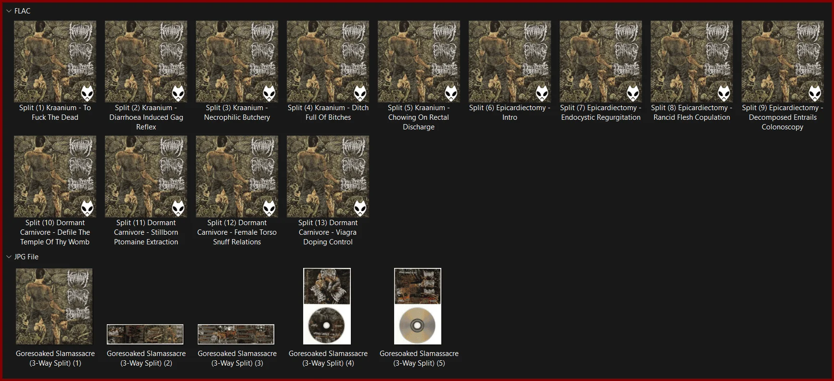Select album art for Split (2) Kraanium - Diarrhoea Induced Gag Reflex

point(146,62)
